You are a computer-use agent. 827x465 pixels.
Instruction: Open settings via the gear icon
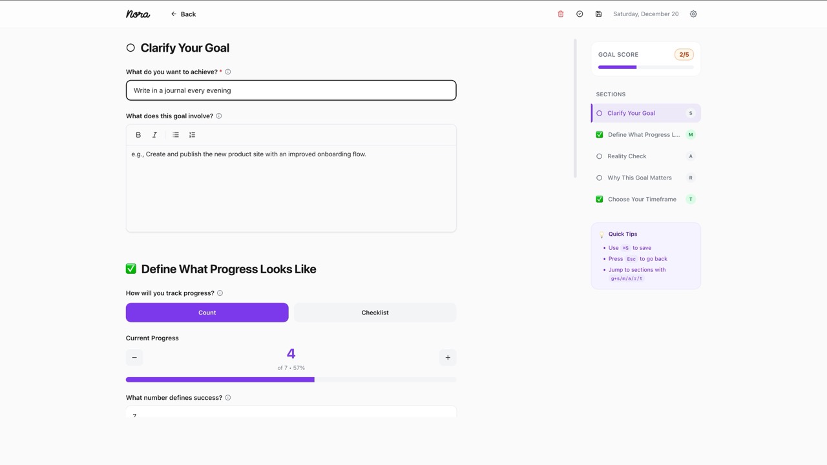click(x=693, y=14)
